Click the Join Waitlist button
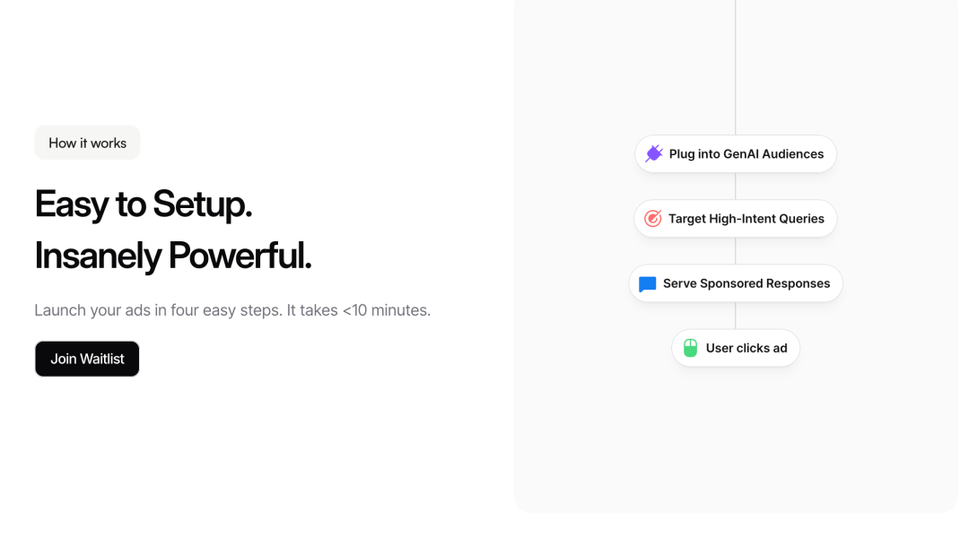 pos(87,359)
